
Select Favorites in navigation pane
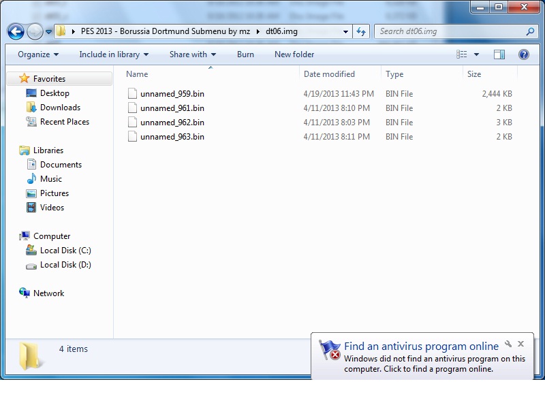point(49,79)
